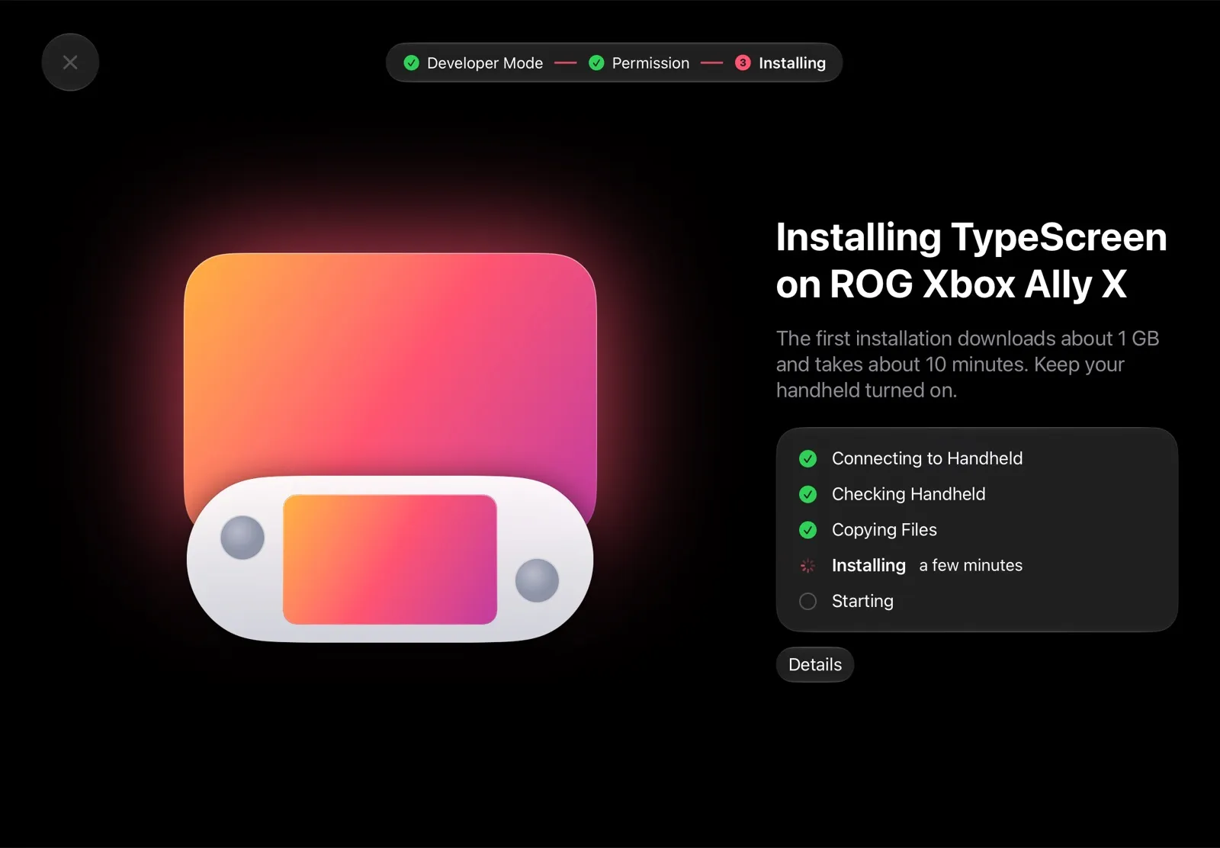Viewport: 1220px width, 848px height.
Task: Click the 'Copying Files' text
Action: coord(884,530)
